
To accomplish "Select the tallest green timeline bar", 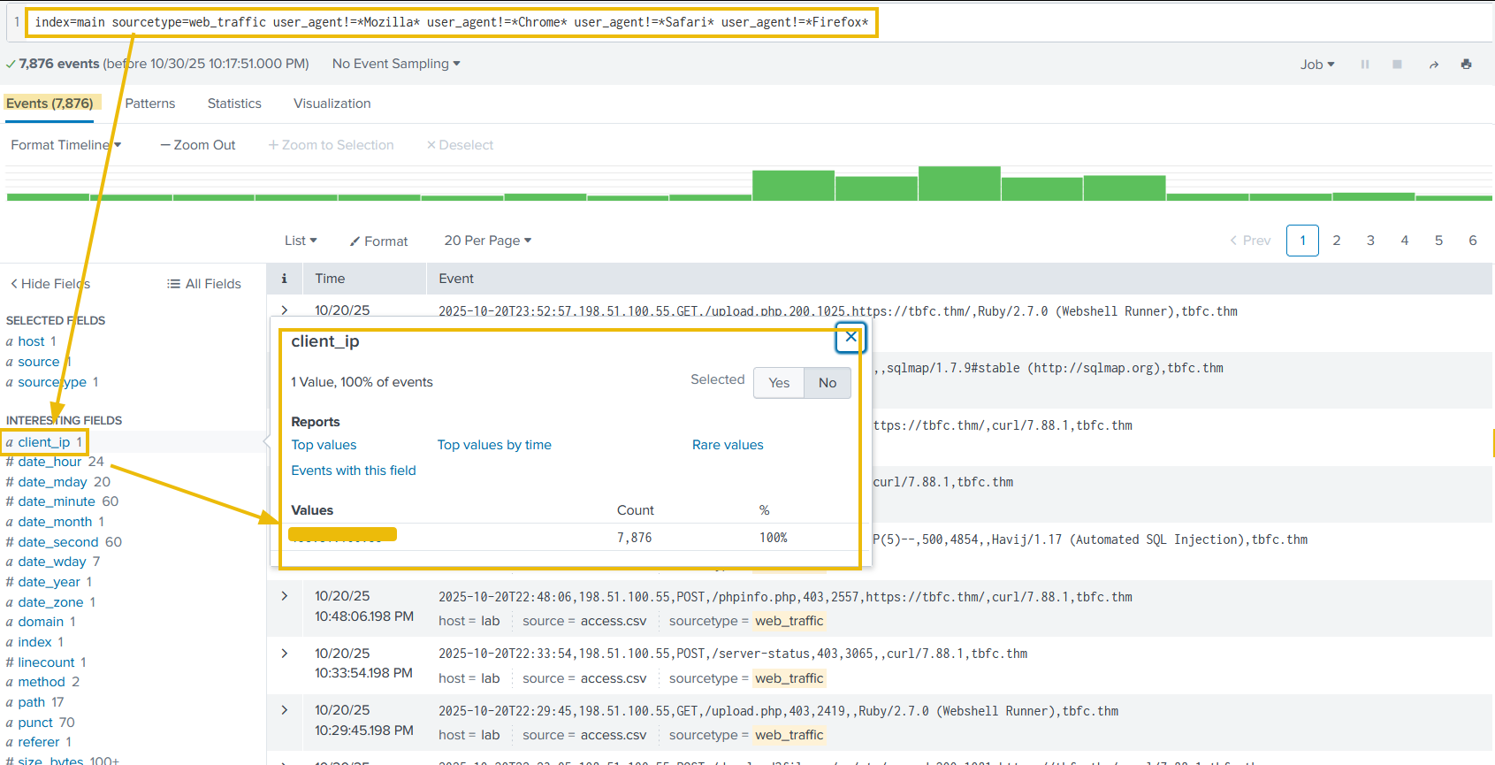I will coord(958,184).
